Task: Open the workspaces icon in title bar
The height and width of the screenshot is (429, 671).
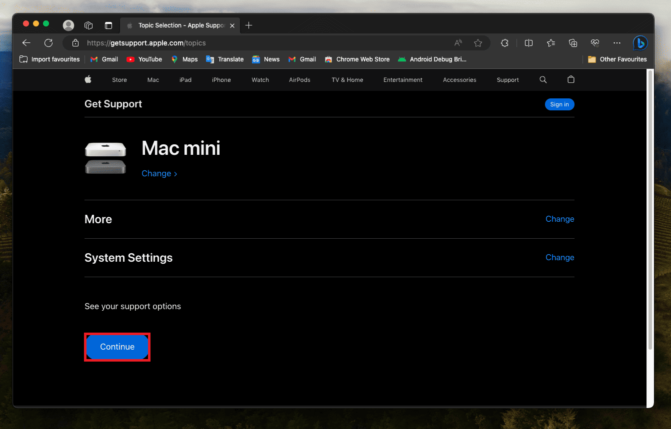Action: pyautogui.click(x=88, y=25)
